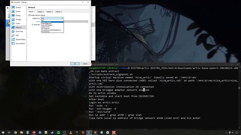The width and height of the screenshot is (241, 135).
Task: Open the System settings category
Action: [18, 12]
